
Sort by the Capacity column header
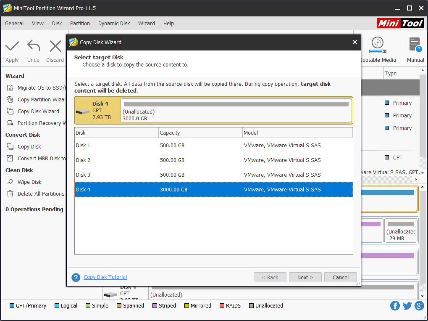[201, 133]
